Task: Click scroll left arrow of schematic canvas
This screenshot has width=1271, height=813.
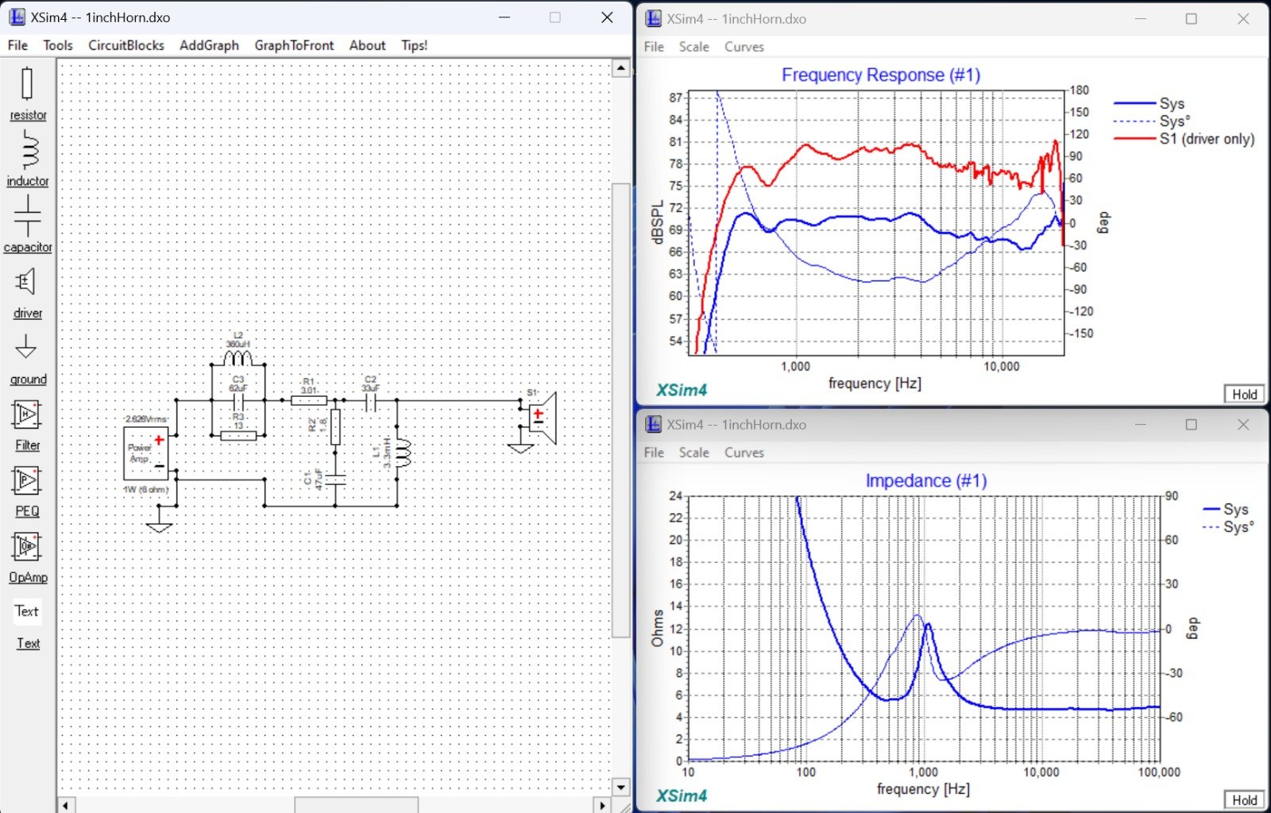Action: click(67, 806)
